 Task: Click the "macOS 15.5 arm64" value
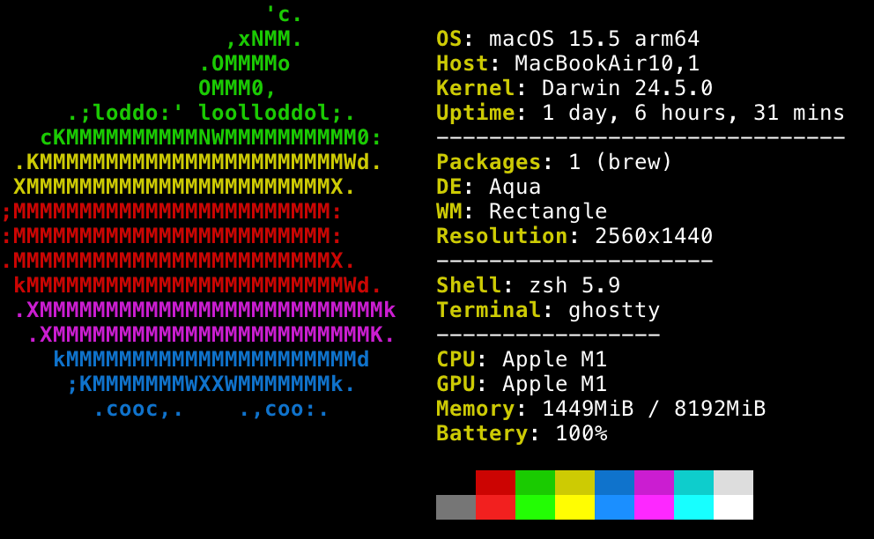coord(594,39)
